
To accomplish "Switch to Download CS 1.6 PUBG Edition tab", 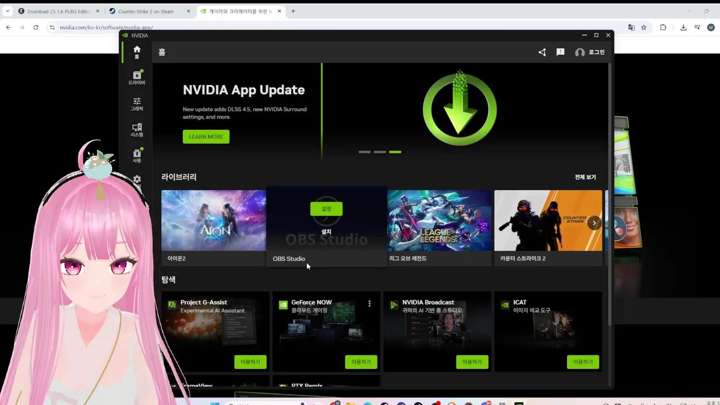I will pos(58,11).
